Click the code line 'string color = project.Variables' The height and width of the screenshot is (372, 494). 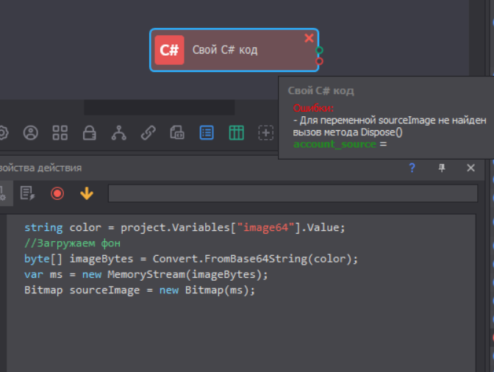(x=185, y=227)
